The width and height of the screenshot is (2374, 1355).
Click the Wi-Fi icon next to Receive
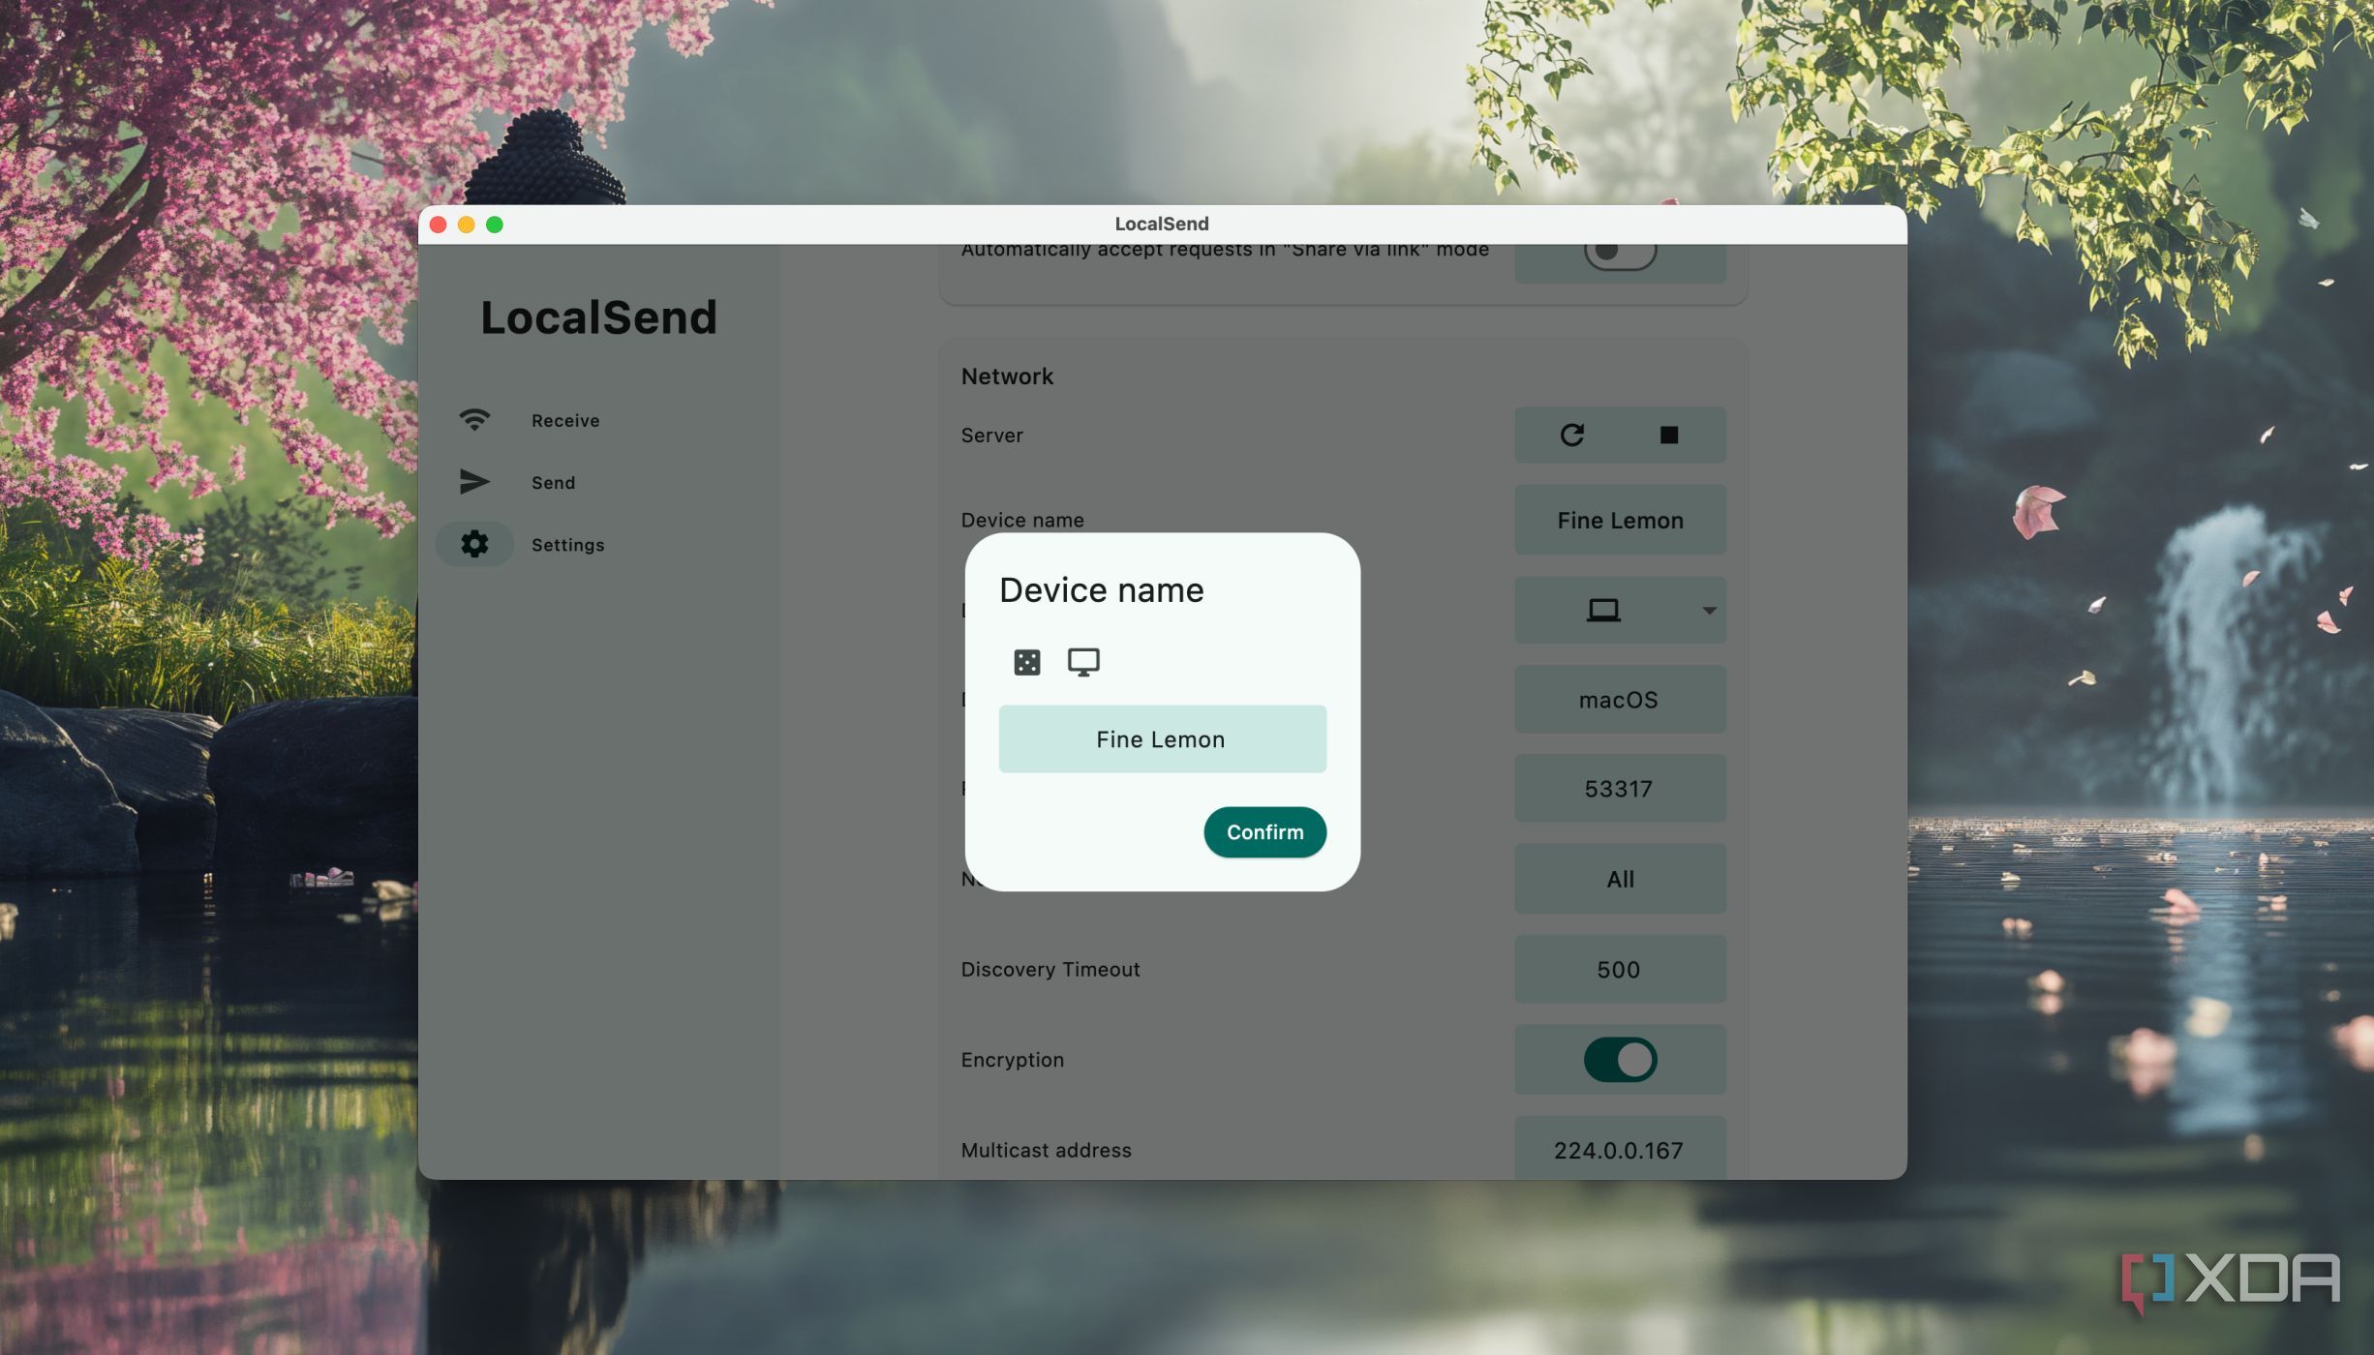[473, 420]
